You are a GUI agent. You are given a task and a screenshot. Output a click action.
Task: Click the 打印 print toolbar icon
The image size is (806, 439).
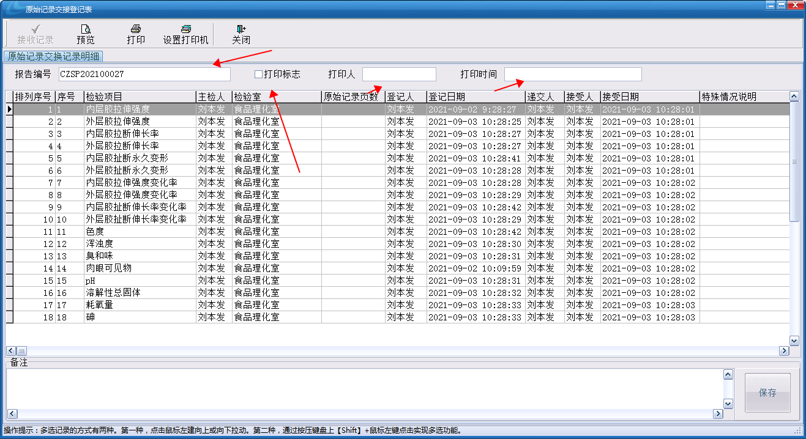click(136, 29)
